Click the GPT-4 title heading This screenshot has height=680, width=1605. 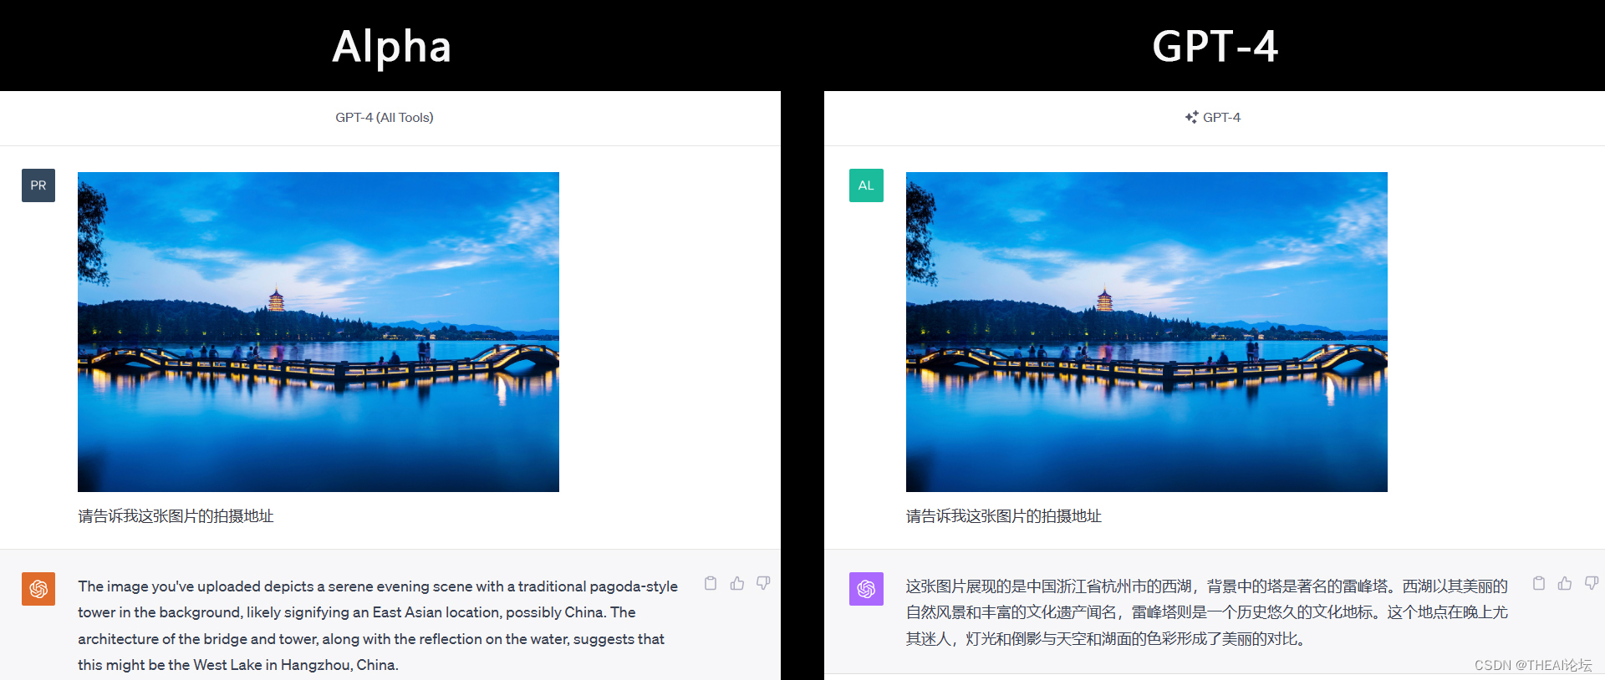[x=1215, y=46]
